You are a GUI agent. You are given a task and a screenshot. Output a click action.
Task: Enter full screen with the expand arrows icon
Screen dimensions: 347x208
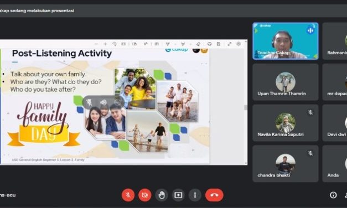pyautogui.click(x=230, y=44)
